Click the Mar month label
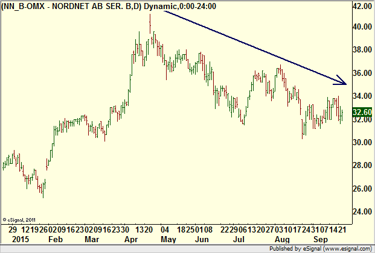This screenshot has width=375, height=253. point(92,239)
